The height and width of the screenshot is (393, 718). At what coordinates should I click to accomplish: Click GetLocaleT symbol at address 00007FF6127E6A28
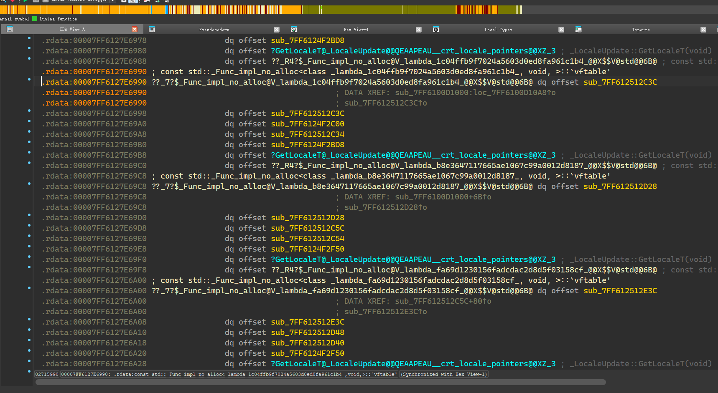tap(413, 364)
